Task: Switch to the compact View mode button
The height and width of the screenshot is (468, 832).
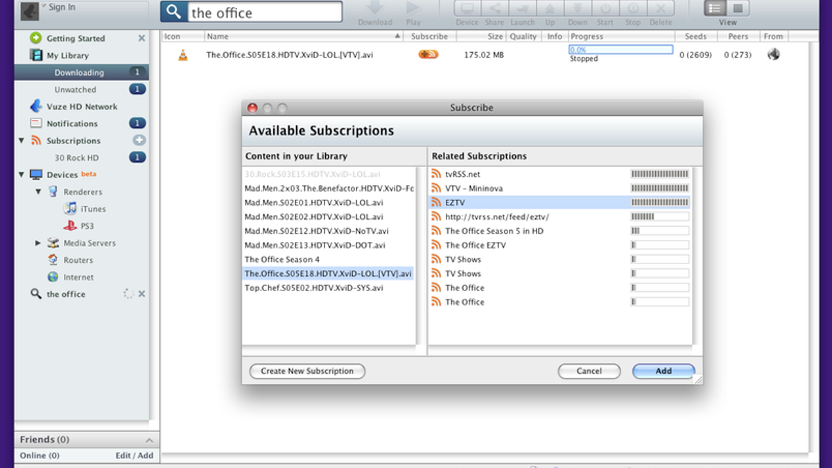Action: point(738,8)
